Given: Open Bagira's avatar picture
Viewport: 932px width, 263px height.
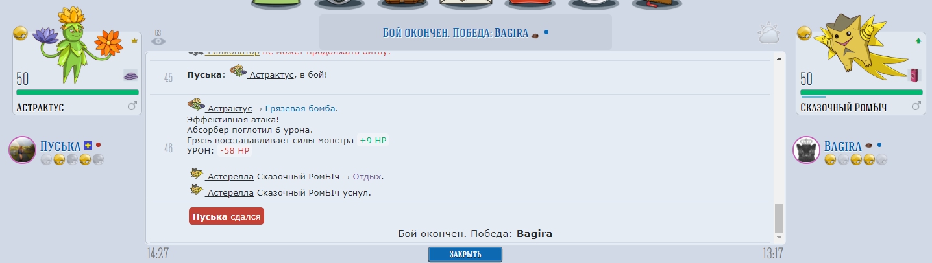Looking at the screenshot, I should (806, 150).
